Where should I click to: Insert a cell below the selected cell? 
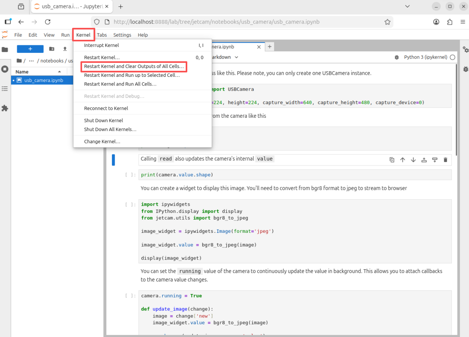click(435, 160)
